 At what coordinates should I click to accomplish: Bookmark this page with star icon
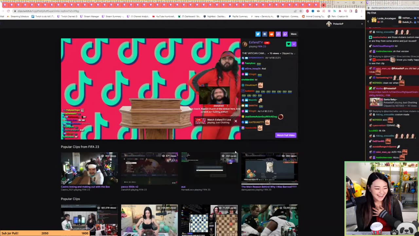301,11
